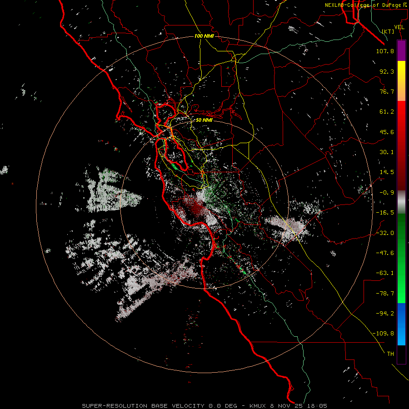Click the 8 NOV 25 date in the caption
This screenshot has width=409, height=409.
click(x=286, y=406)
